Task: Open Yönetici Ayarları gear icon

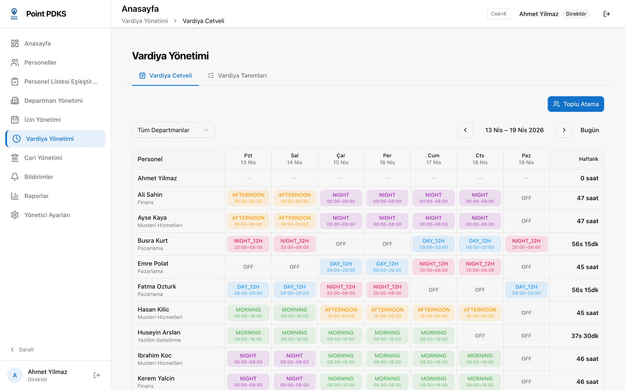Action: [x=15, y=215]
